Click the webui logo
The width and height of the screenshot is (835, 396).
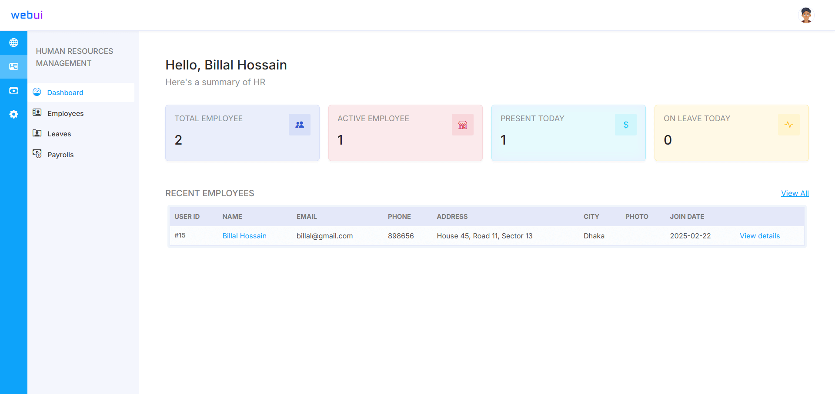[27, 15]
